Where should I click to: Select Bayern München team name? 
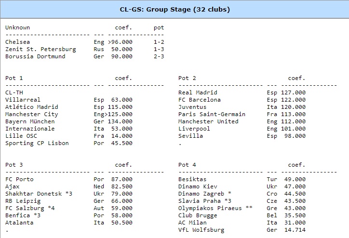point(30,121)
